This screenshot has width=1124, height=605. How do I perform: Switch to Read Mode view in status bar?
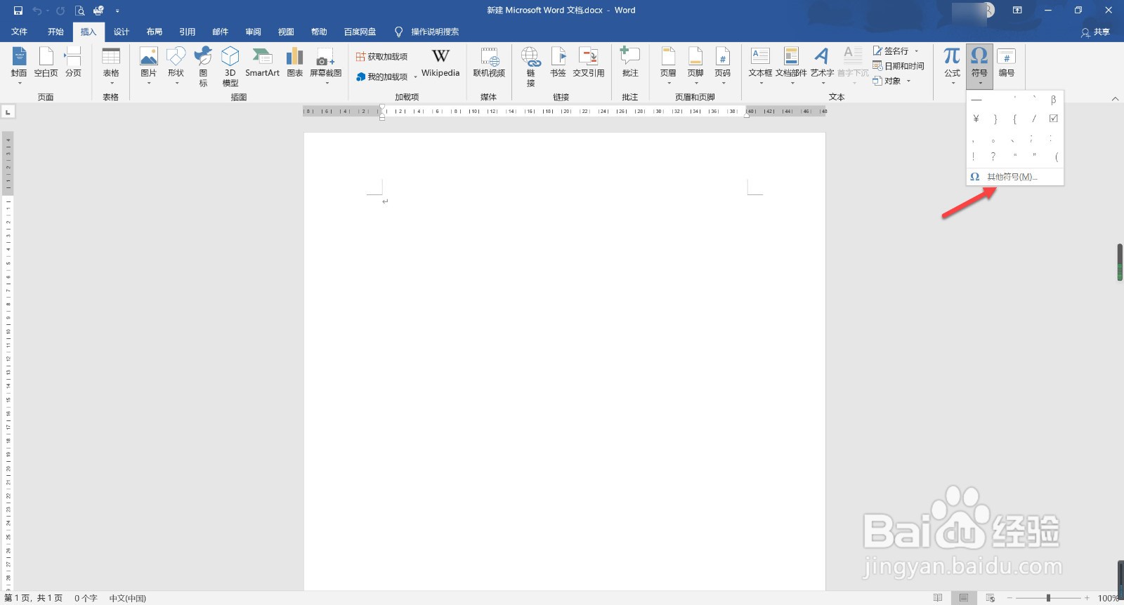click(x=938, y=598)
